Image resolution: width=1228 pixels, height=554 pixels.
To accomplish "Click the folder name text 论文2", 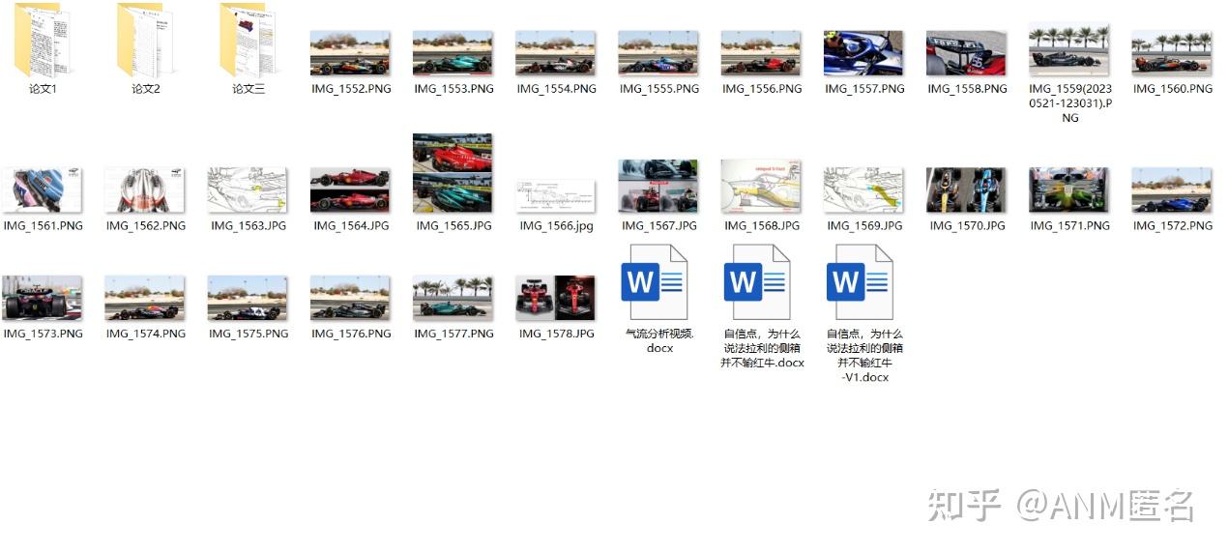I will (146, 89).
